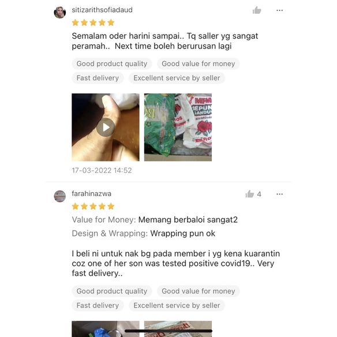Select farahinazwa's Good value for money tag
The width and height of the screenshot is (337, 337).
198,291
